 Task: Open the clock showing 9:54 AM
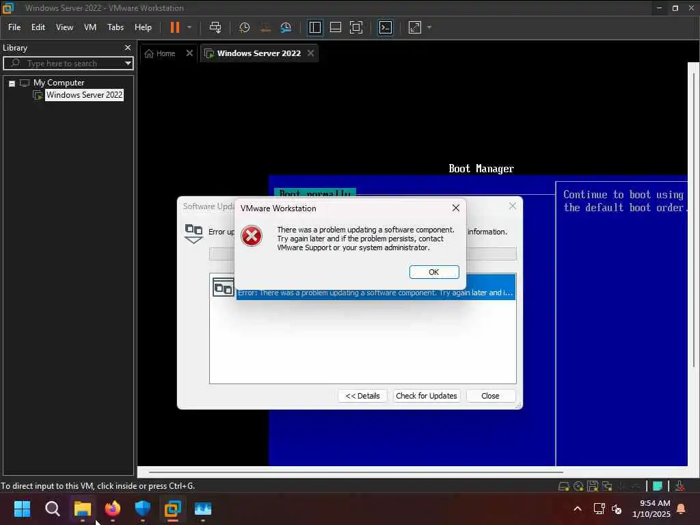point(651,509)
